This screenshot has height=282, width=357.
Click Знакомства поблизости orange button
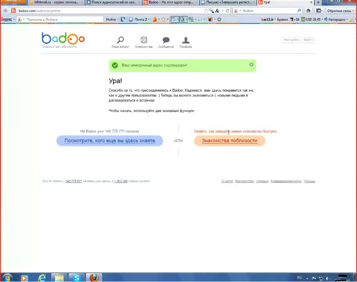(229, 141)
